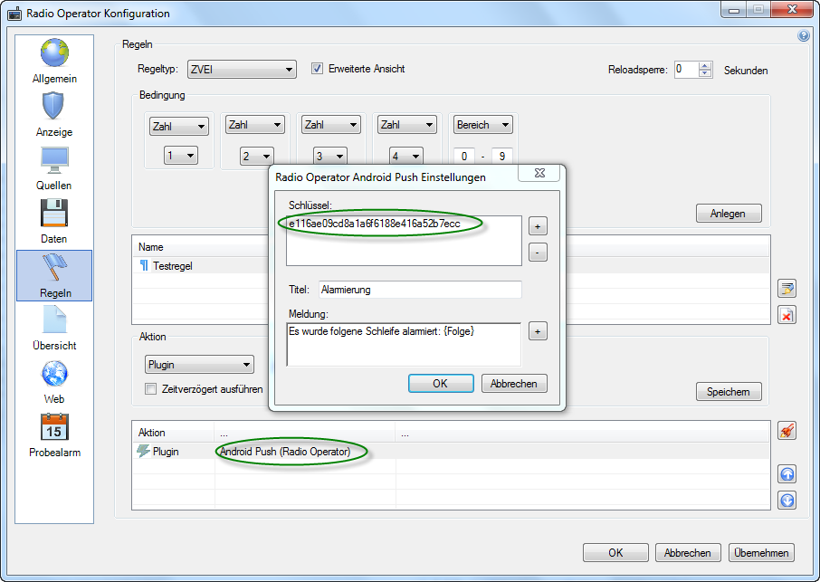
Task: Select the key e116ae09cd8a1a6f6188e416a52b7ecc
Action: 375,224
